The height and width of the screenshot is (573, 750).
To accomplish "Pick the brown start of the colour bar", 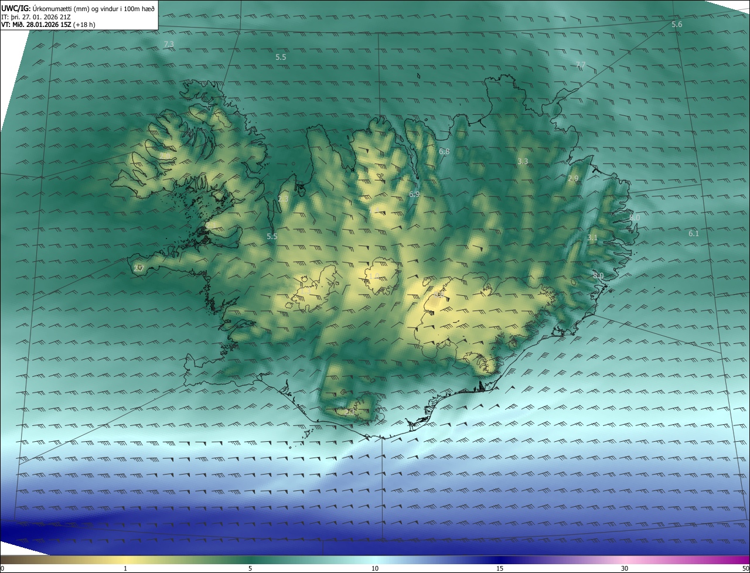I will (7, 560).
